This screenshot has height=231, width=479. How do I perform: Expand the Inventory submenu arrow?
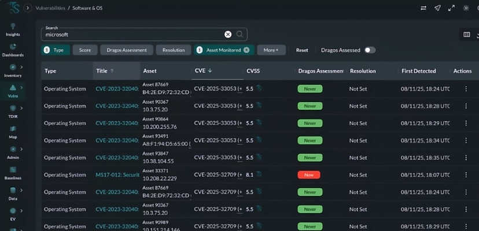[x=21, y=67]
